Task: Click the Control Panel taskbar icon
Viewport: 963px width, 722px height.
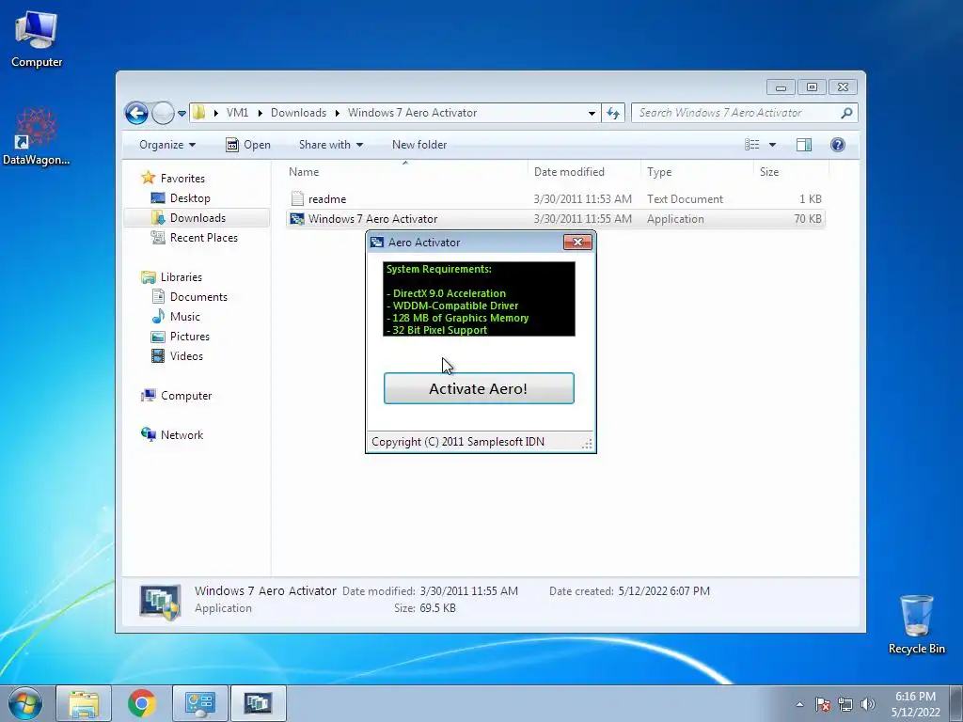Action: pyautogui.click(x=199, y=703)
